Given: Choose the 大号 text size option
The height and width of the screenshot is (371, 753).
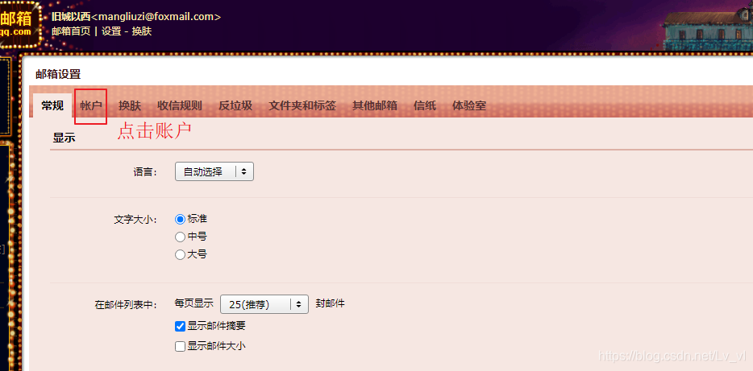Looking at the screenshot, I should pyautogui.click(x=180, y=254).
